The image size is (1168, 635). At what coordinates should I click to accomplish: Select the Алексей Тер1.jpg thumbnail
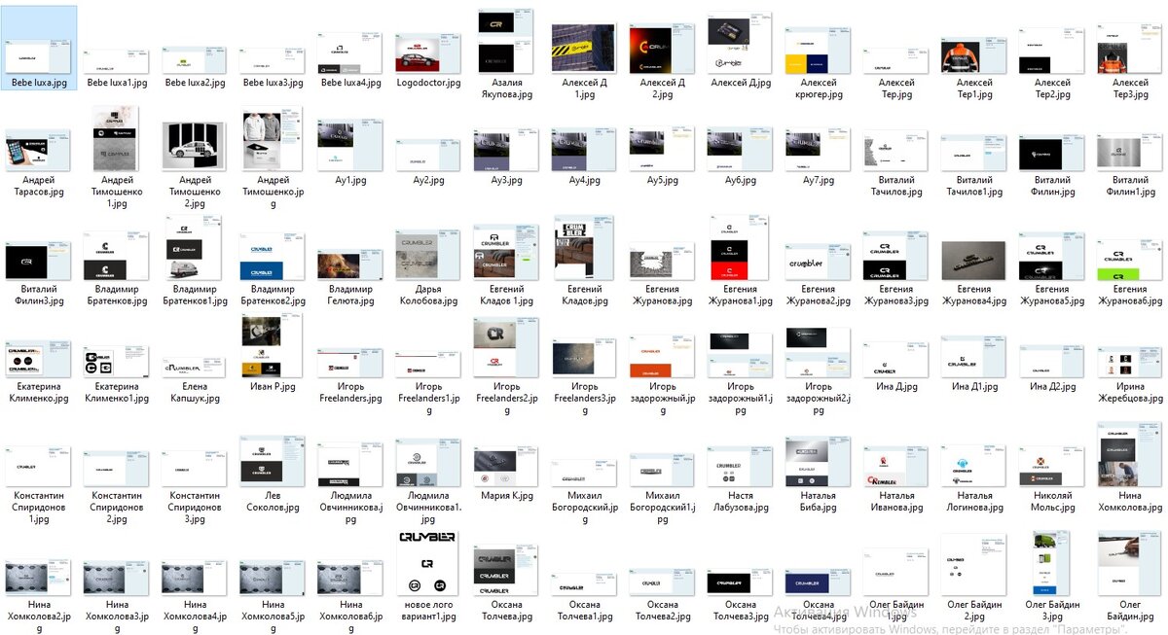pos(974,53)
